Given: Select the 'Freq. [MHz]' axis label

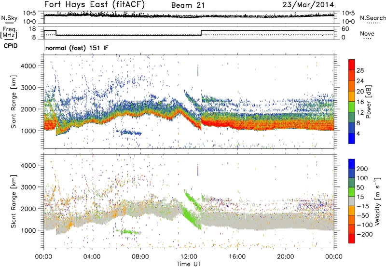Looking at the screenshot, I should [x=9, y=33].
